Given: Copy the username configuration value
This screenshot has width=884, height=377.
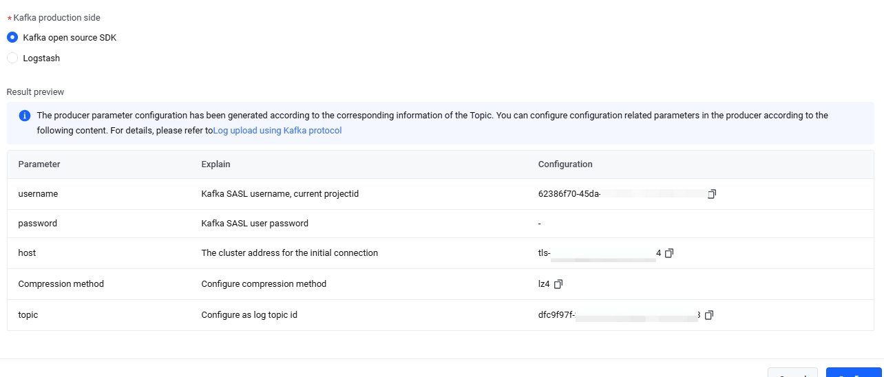Looking at the screenshot, I should (712, 194).
